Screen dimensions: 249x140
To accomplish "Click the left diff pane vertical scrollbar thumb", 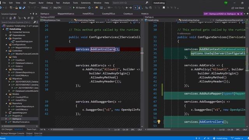I will click(x=142, y=59).
